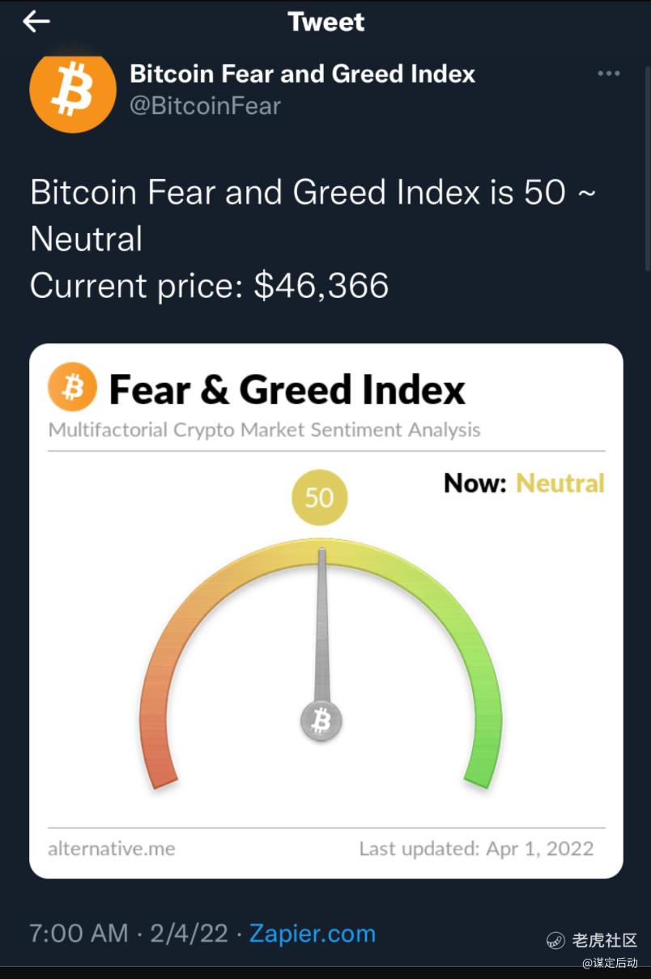Click the gray gauge needle
Image resolution: width=651 pixels, height=979 pixels.
321,632
